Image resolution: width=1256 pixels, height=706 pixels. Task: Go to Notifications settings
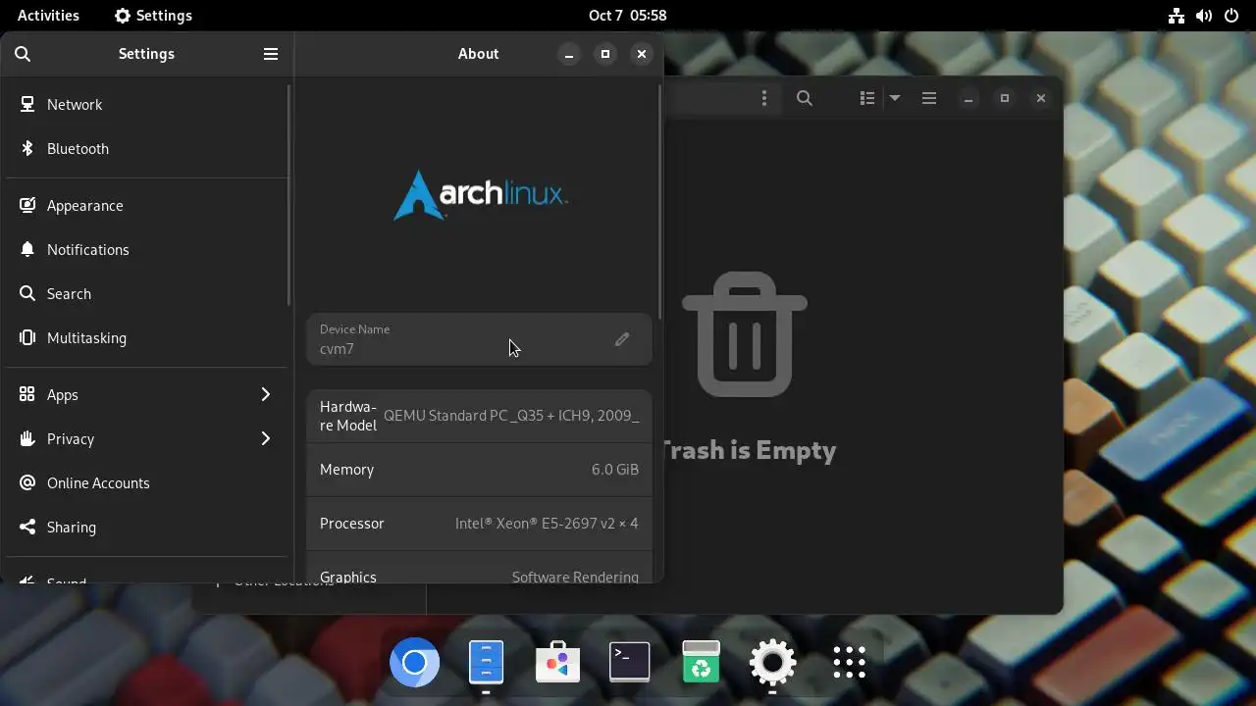(147, 249)
